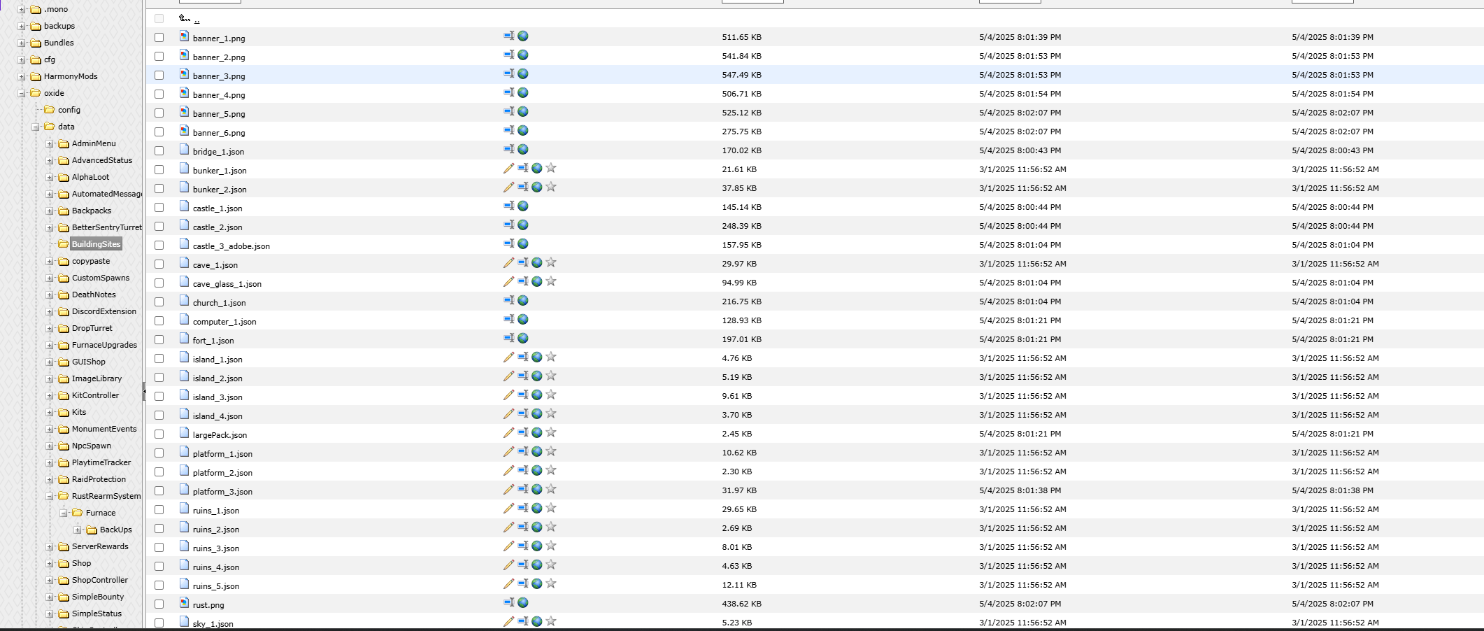This screenshot has width=1484, height=631.
Task: Click the globe icon for island_2.json
Action: 536,376
